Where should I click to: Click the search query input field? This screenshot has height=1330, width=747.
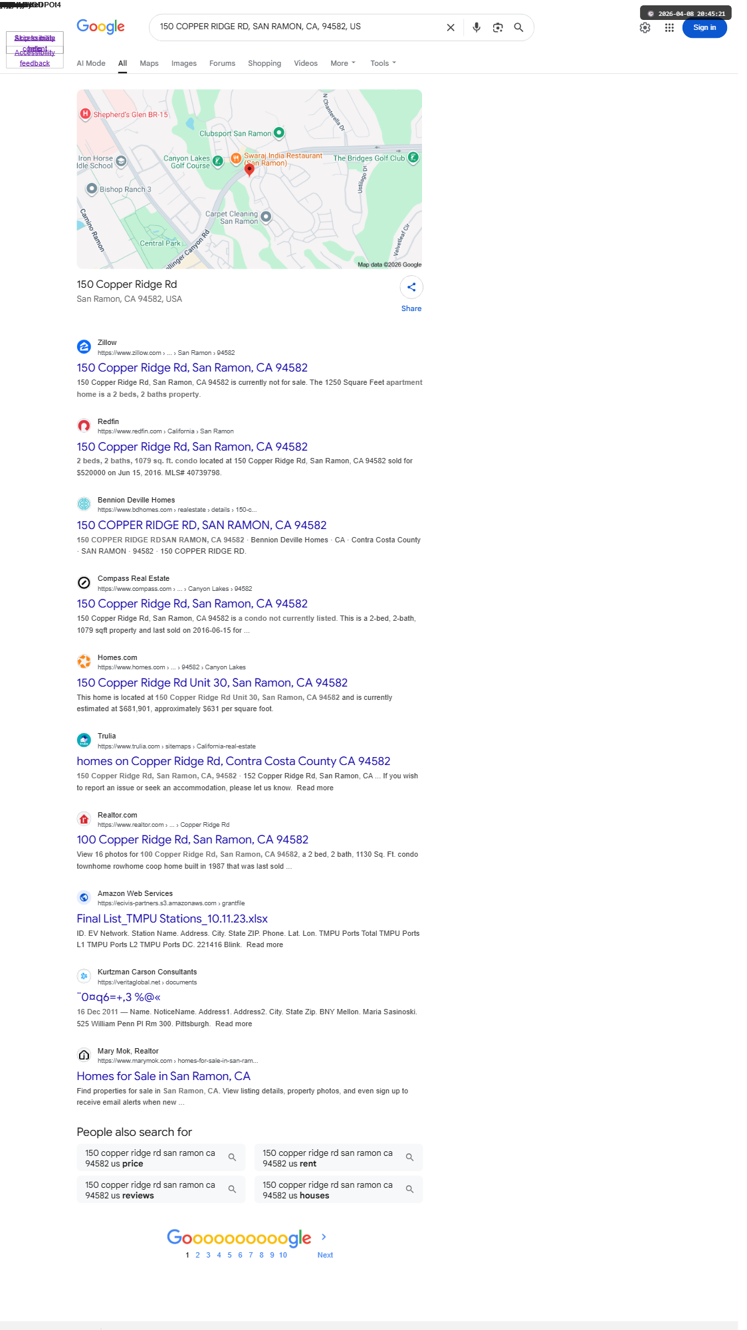click(x=298, y=27)
